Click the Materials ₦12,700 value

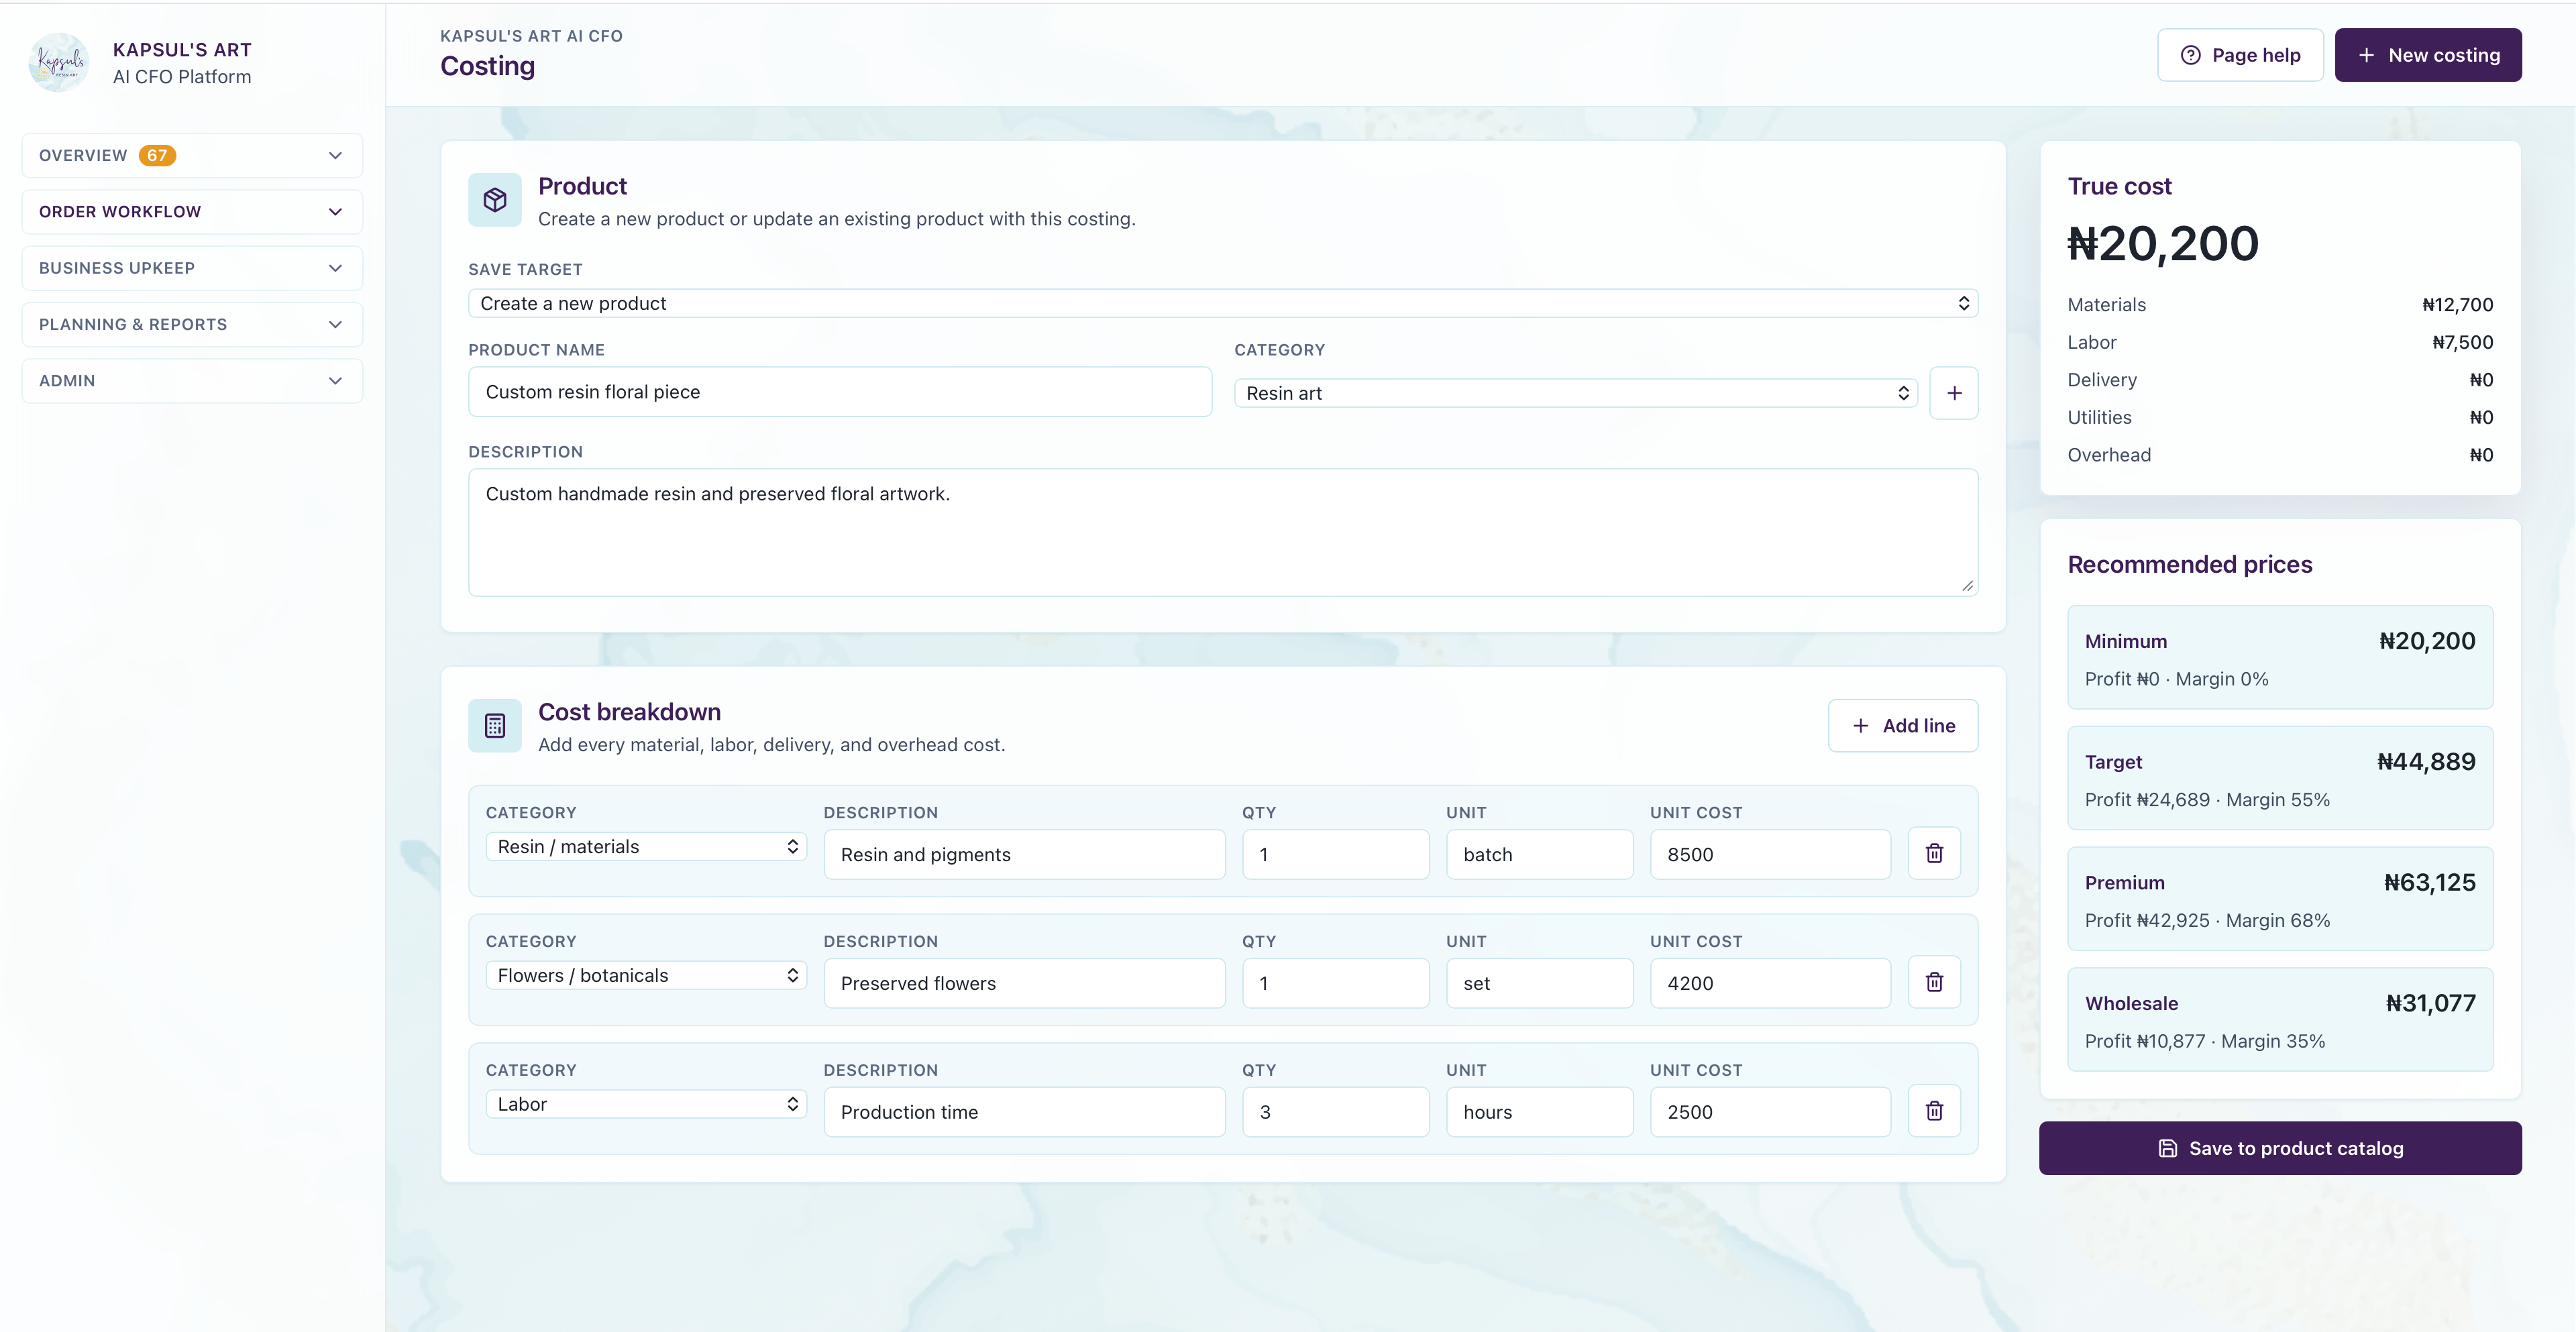(2457, 305)
